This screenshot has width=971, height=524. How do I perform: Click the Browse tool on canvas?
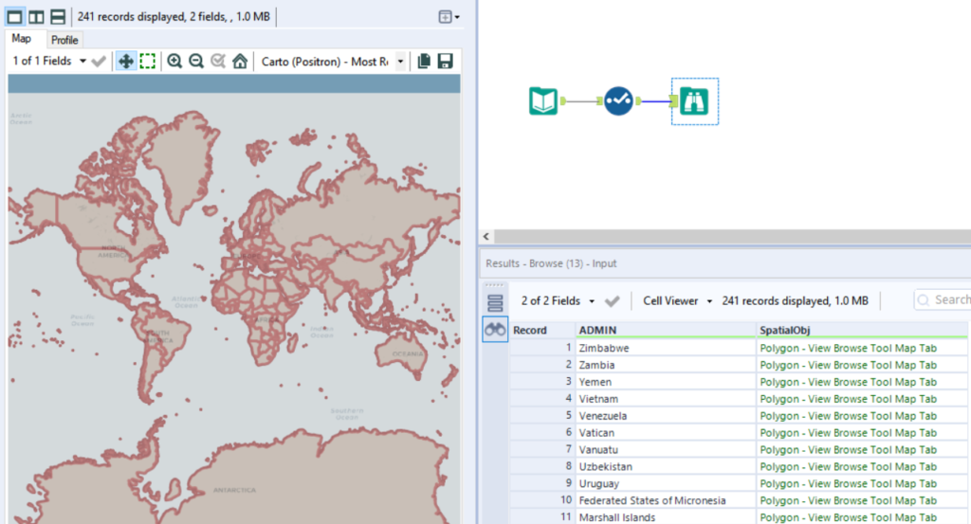click(694, 100)
